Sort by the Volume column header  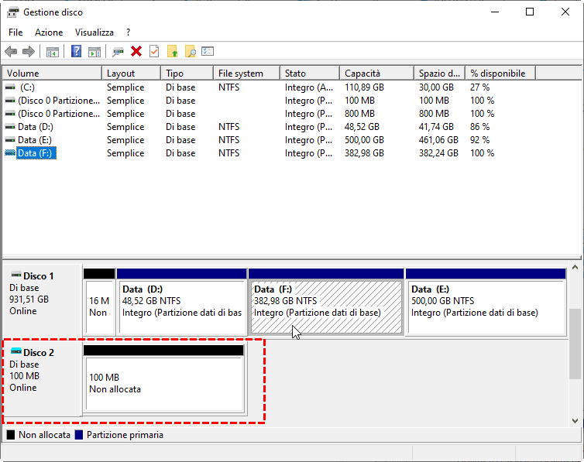pyautogui.click(x=52, y=74)
